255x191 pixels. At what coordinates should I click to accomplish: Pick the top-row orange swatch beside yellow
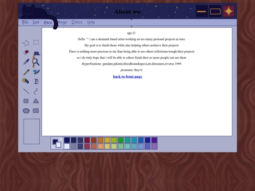(101, 140)
